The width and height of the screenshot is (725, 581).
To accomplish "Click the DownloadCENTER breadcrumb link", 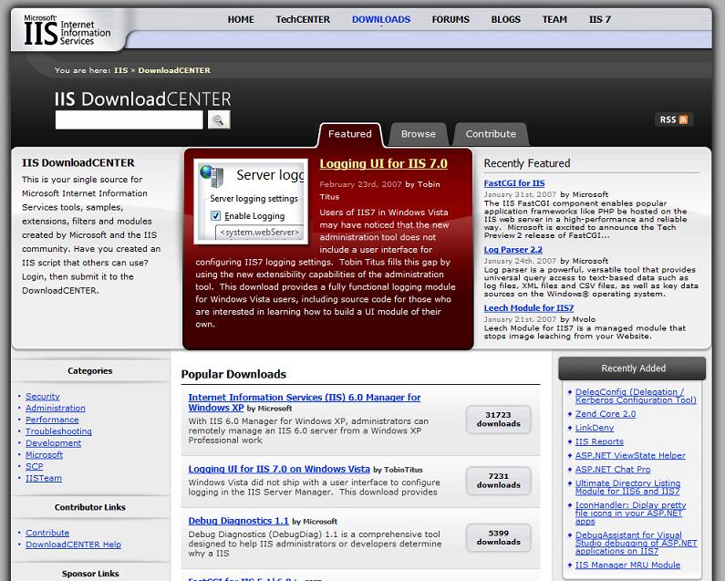I will tap(174, 70).
